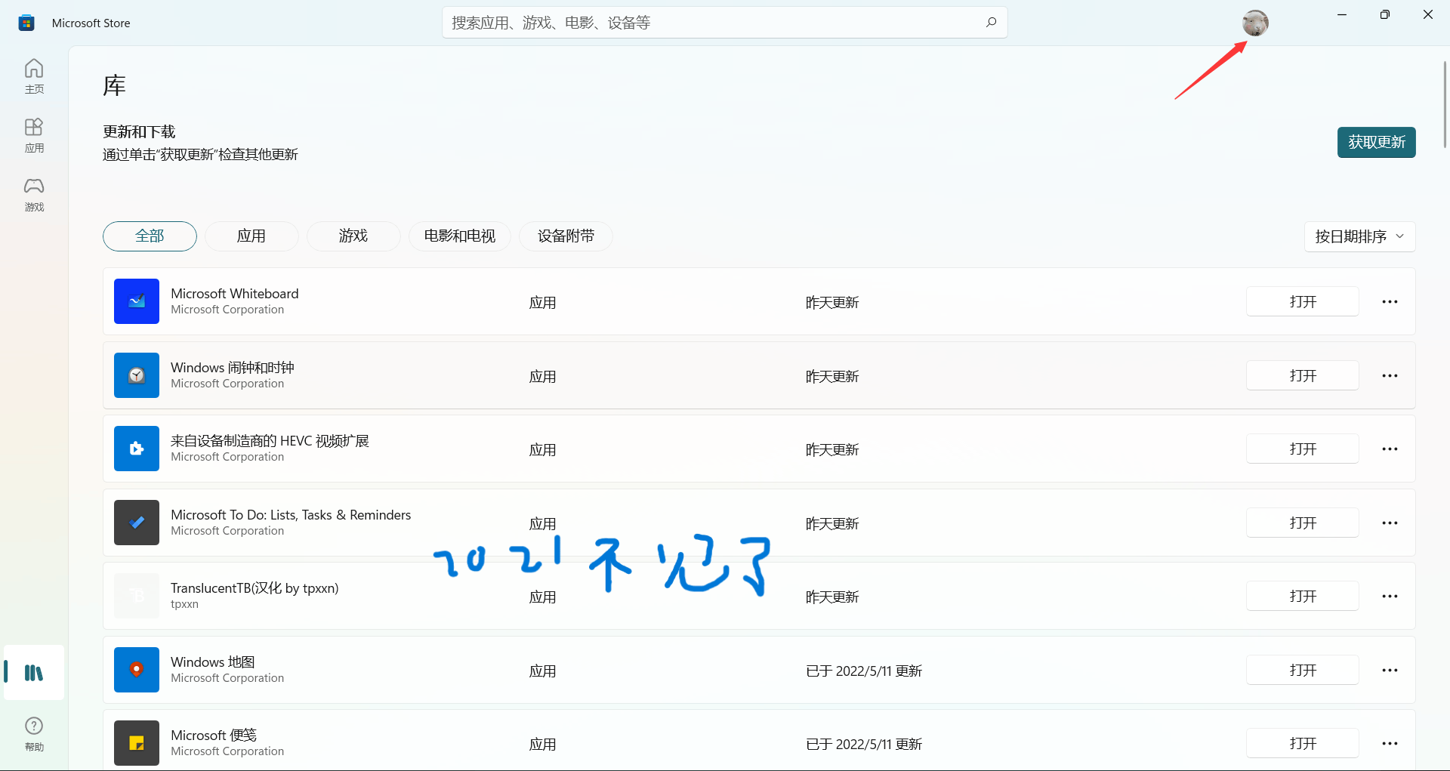This screenshot has width=1450, height=771.
Task: Open Microsoft To Do with 打开 button
Action: 1302,523
